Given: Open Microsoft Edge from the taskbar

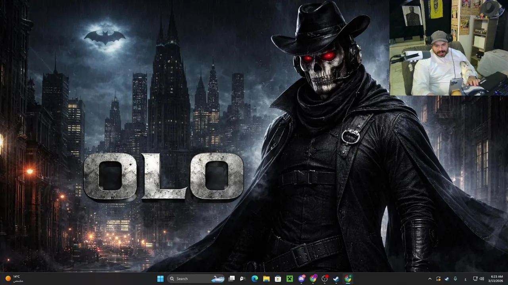Looking at the screenshot, I should click(255, 279).
